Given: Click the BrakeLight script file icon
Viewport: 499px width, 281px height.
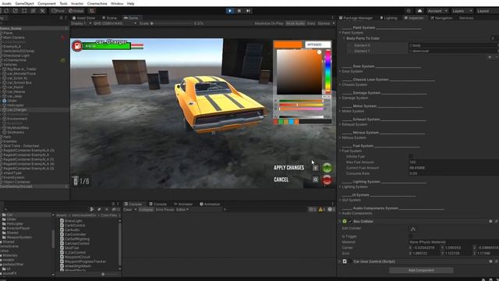Looking at the screenshot, I should point(62,220).
